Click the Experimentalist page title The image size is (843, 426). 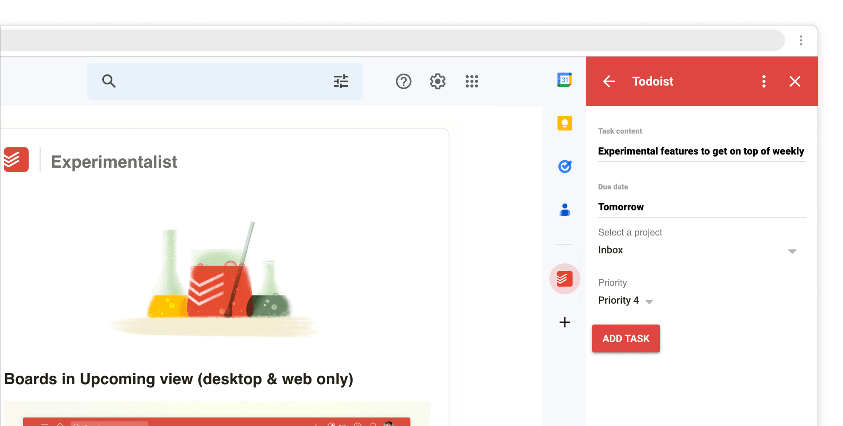coord(113,161)
